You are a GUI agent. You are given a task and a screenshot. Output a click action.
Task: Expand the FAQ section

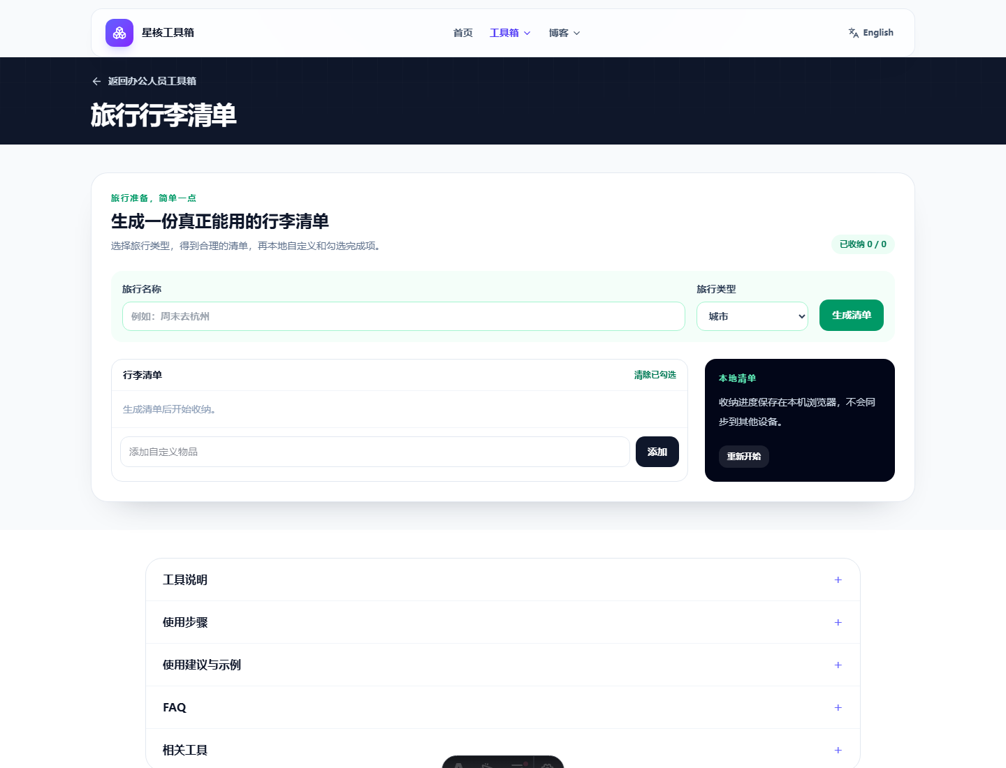tap(503, 707)
